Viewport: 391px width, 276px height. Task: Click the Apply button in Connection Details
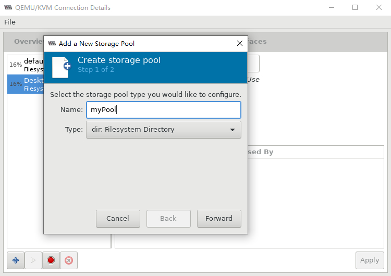(x=370, y=260)
